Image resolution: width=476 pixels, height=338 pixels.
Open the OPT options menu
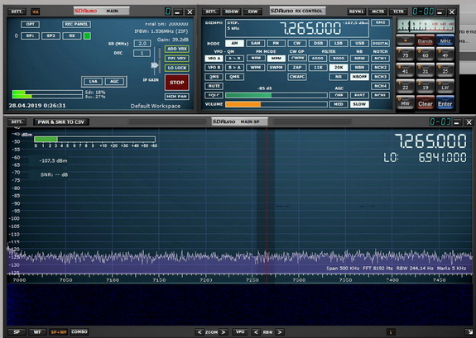tap(30, 24)
